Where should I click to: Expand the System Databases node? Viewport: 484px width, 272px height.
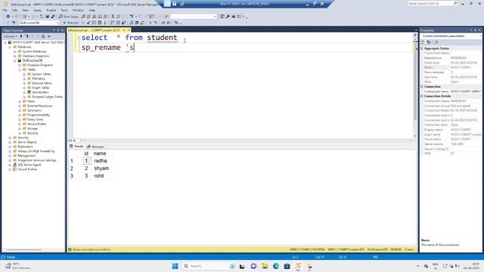click(15, 51)
